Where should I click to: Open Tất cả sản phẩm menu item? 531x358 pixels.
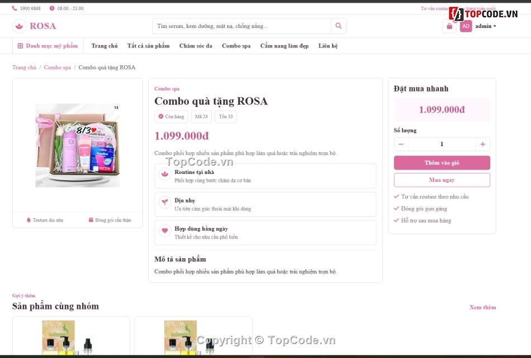coord(148,46)
